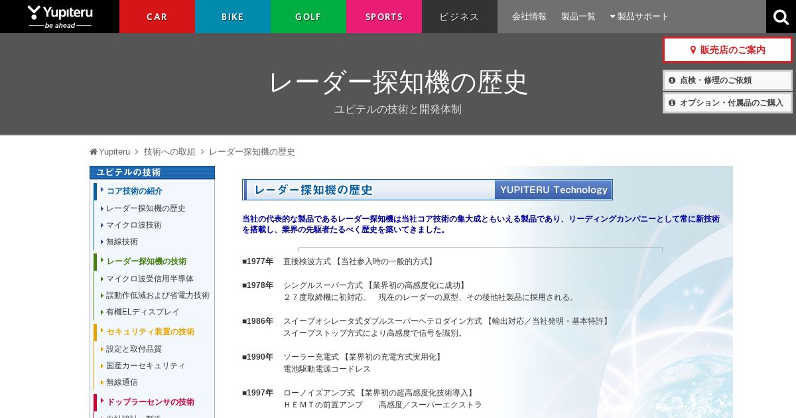796x418 pixels.
Task: Click the 点検・修理のご依頼 button
Action: pyautogui.click(x=728, y=80)
